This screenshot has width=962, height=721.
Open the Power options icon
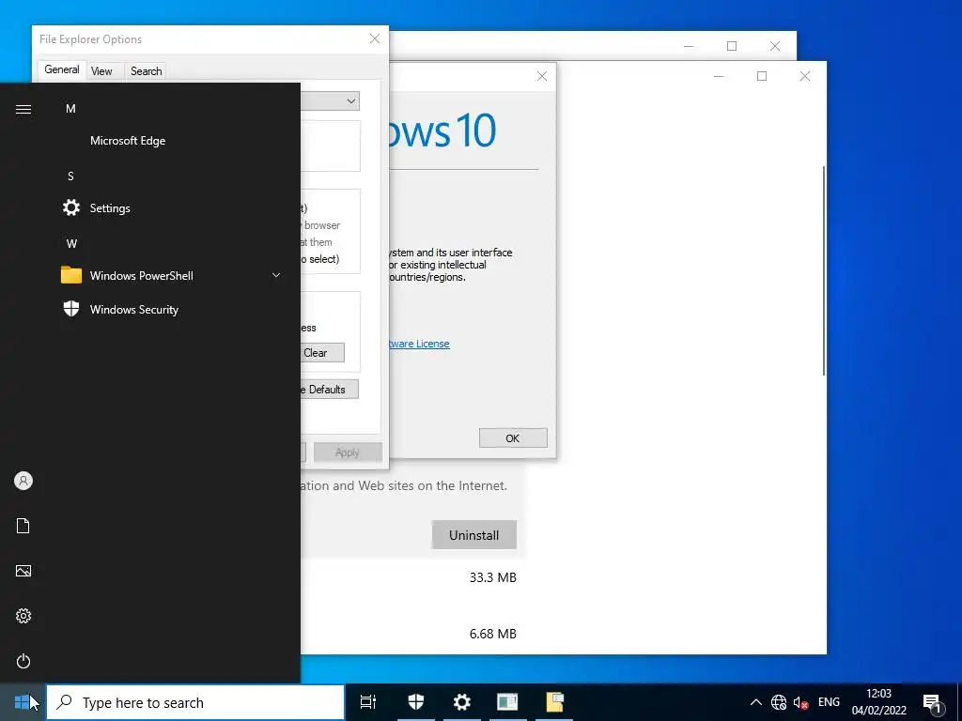[x=23, y=661]
